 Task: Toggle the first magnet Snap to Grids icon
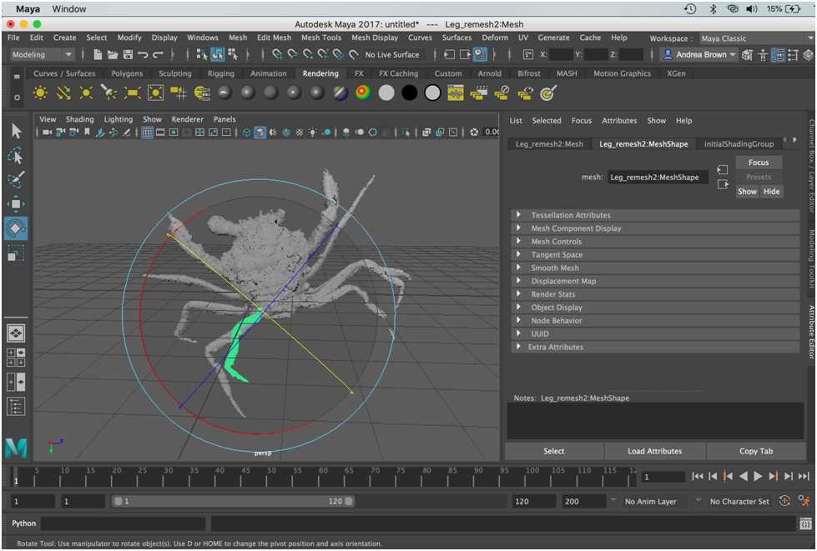point(277,55)
